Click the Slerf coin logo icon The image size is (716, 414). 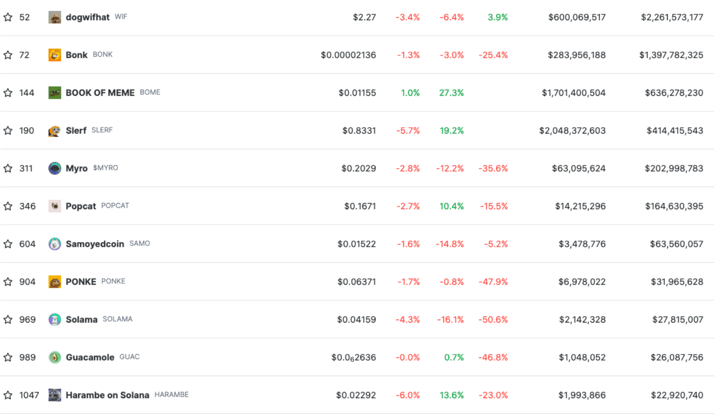pos(55,131)
